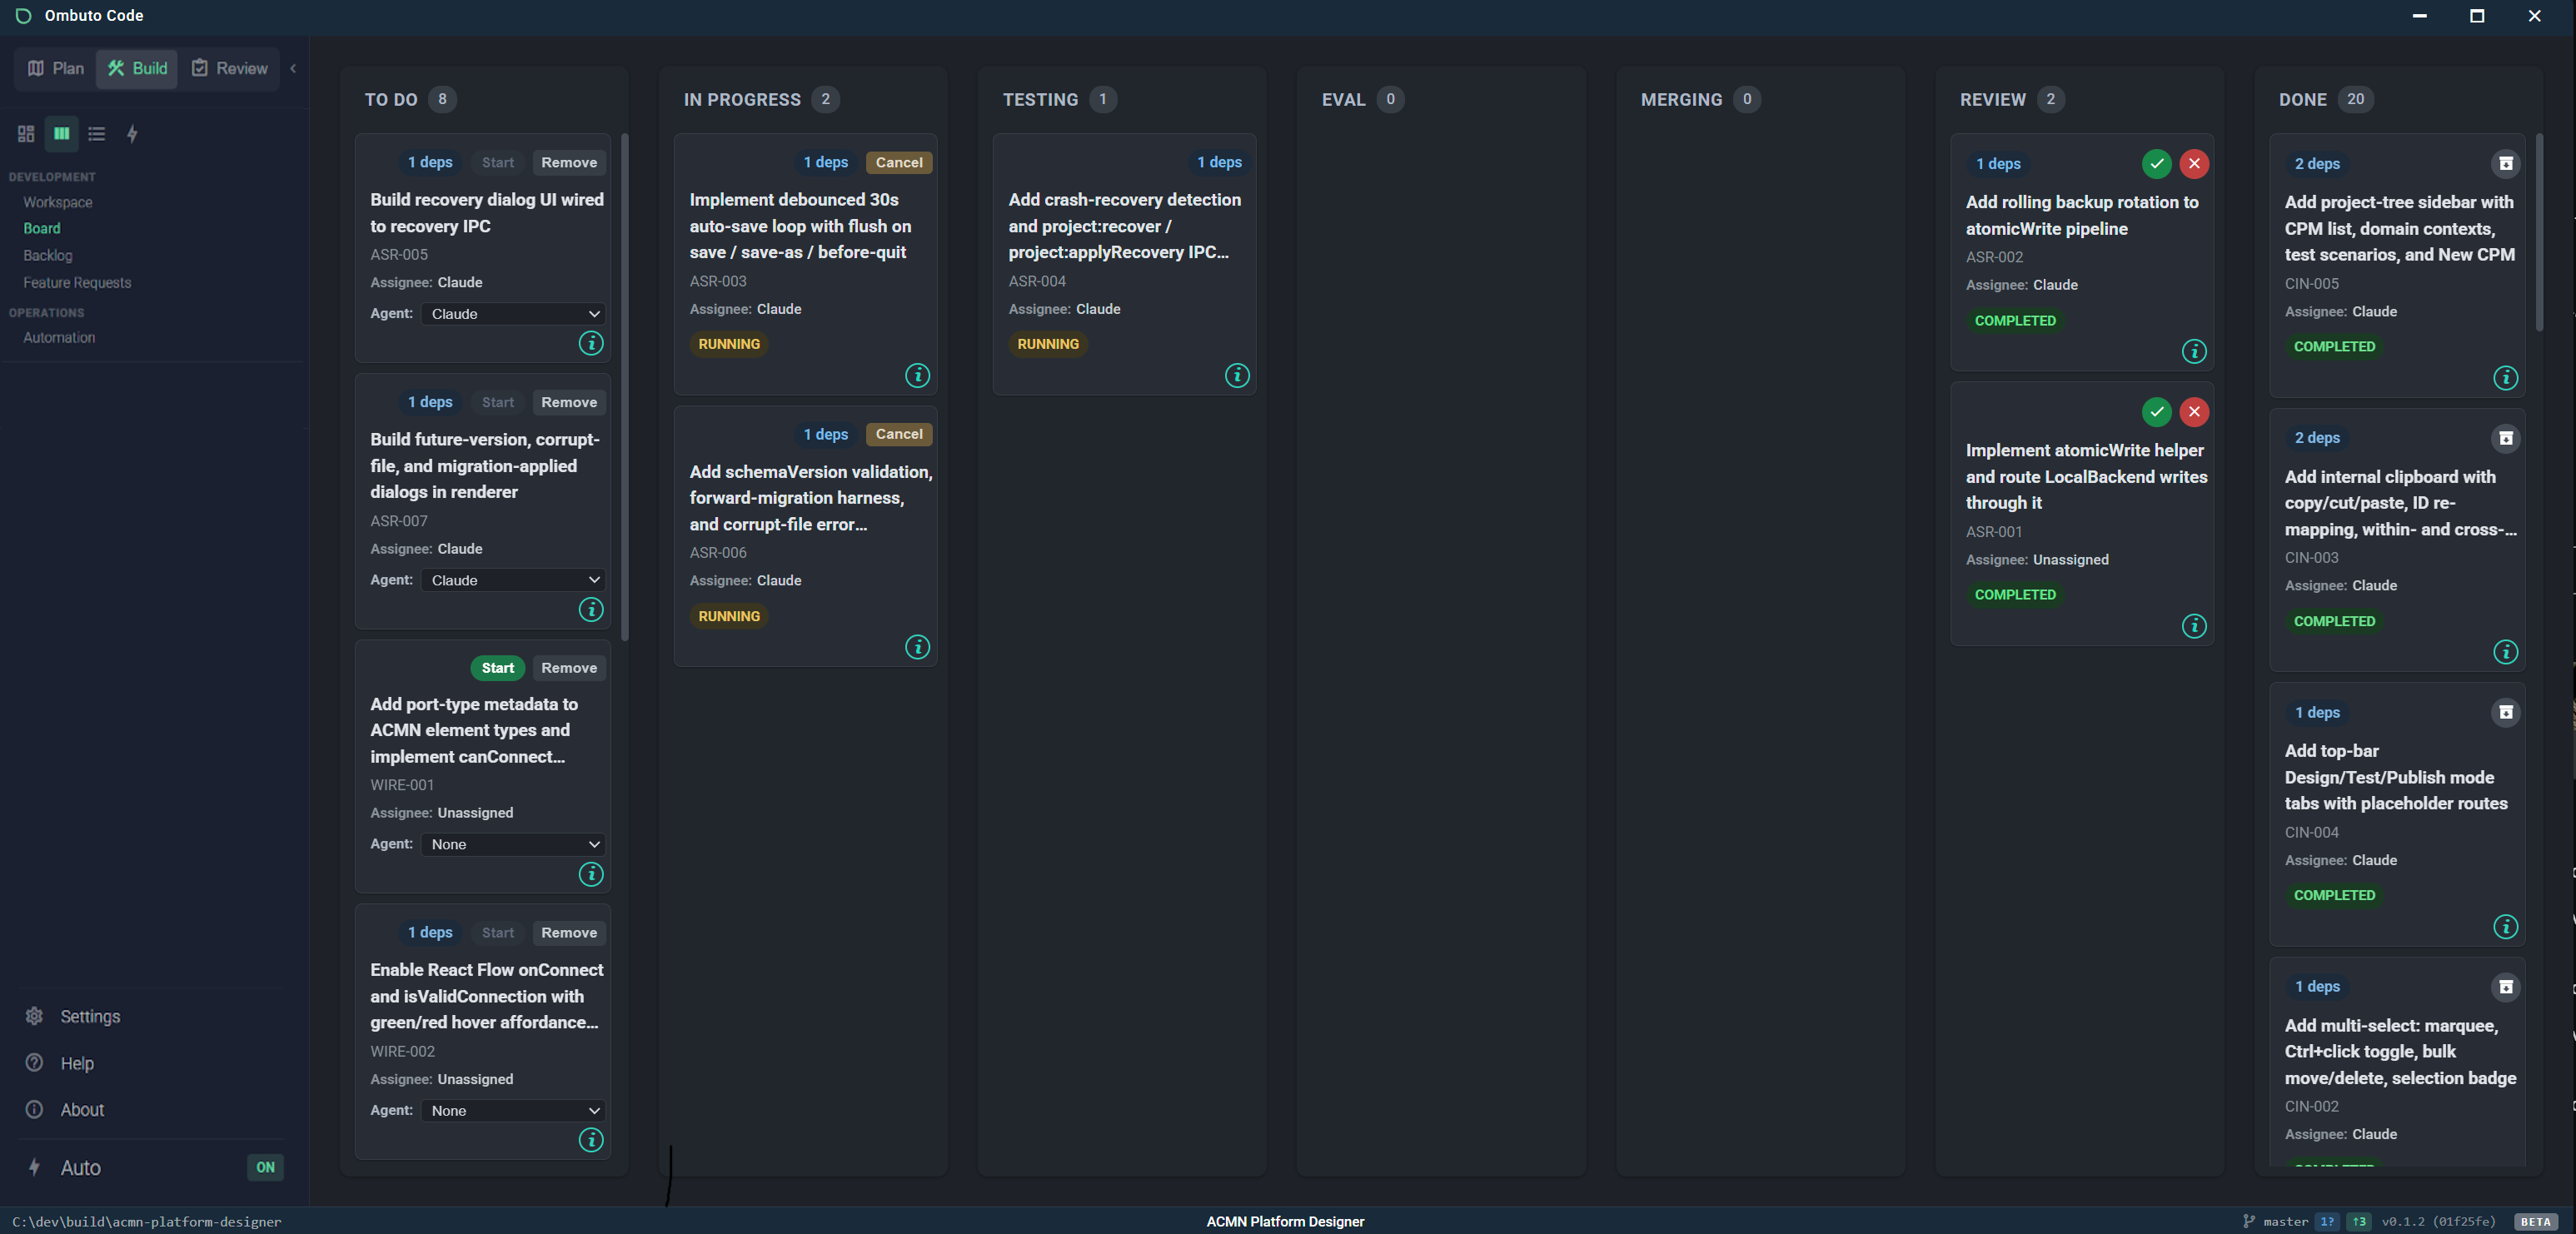The height and width of the screenshot is (1234, 2576).
Task: Open info for ASR-005 card
Action: tap(591, 343)
